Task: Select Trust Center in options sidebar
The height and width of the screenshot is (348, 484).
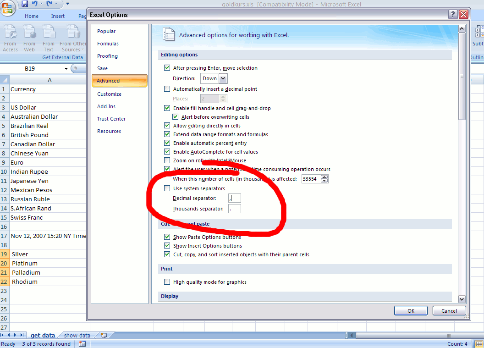Action: click(x=111, y=119)
